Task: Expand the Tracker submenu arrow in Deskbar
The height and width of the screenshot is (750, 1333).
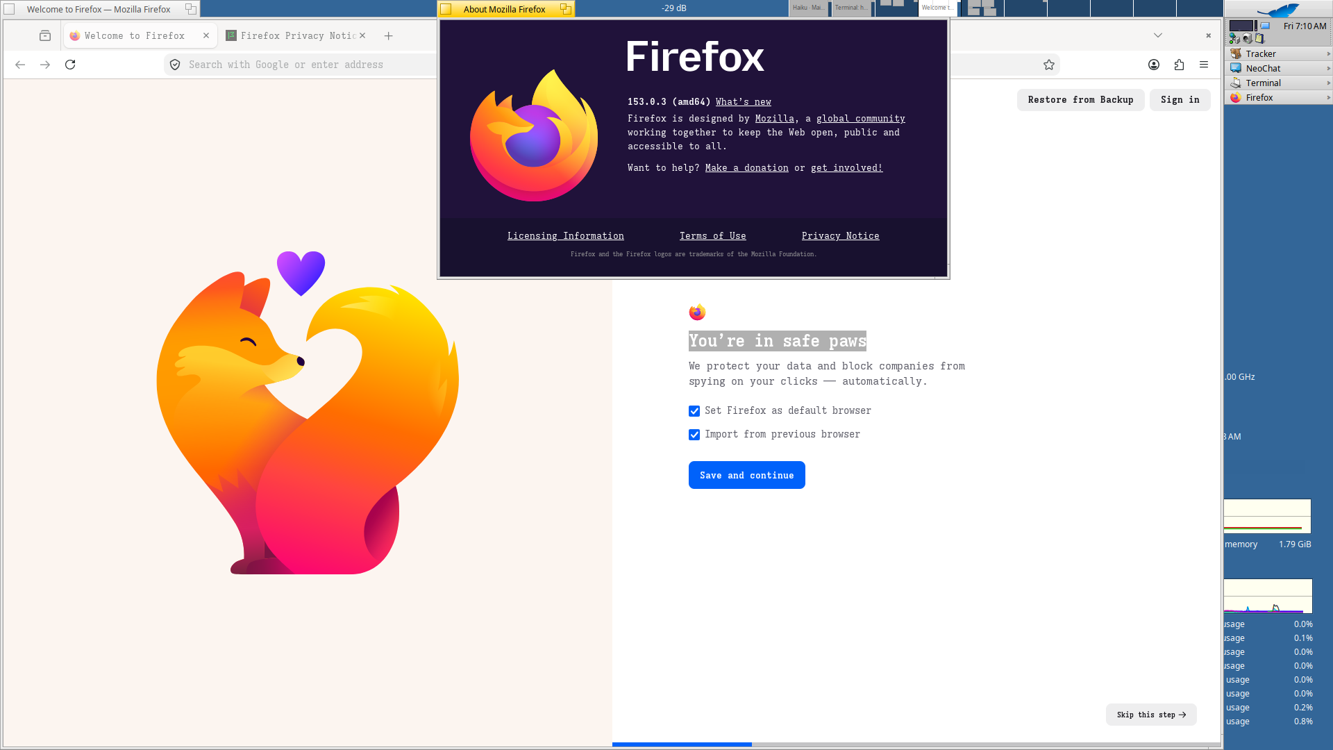Action: 1328,53
